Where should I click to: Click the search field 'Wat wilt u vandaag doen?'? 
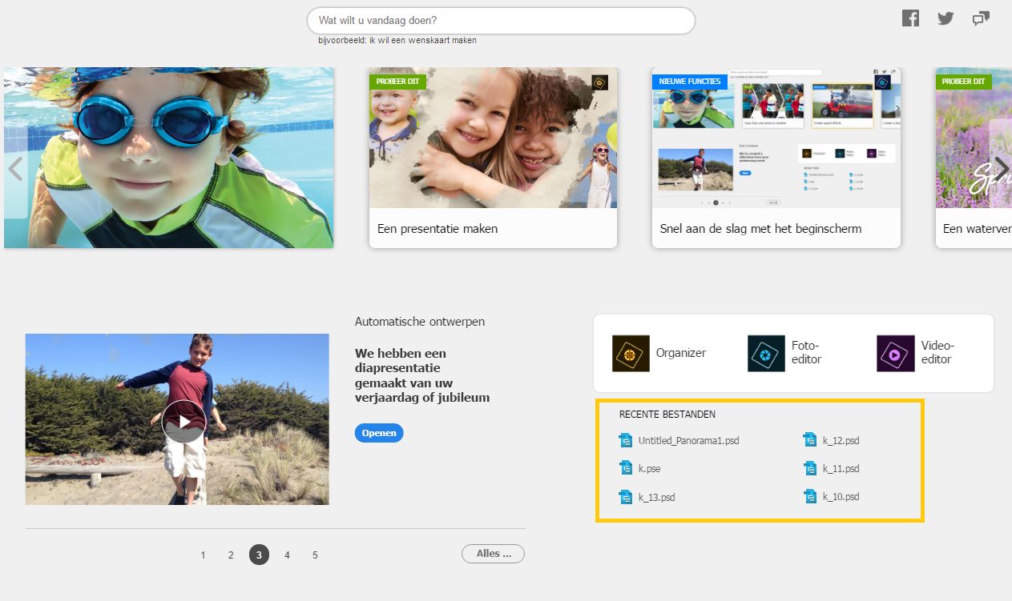coord(501,21)
